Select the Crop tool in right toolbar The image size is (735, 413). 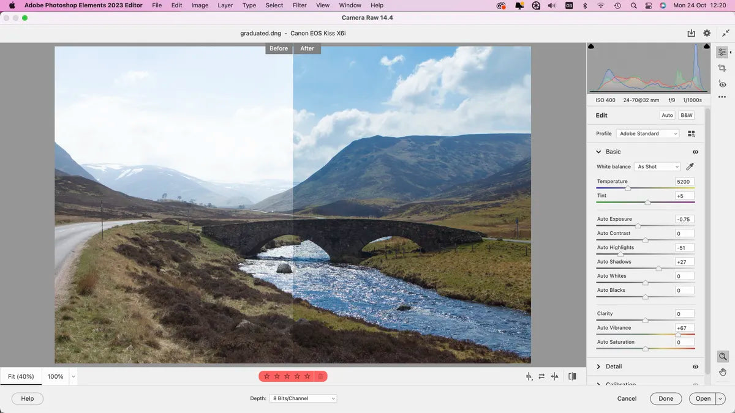722,68
